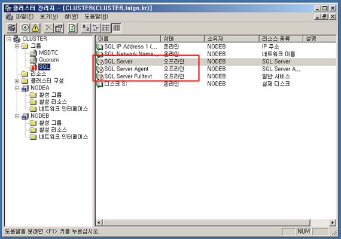Image resolution: width=341 pixels, height=239 pixels.
Task: Click the CLUSTER root node icon
Action: tap(17, 39)
